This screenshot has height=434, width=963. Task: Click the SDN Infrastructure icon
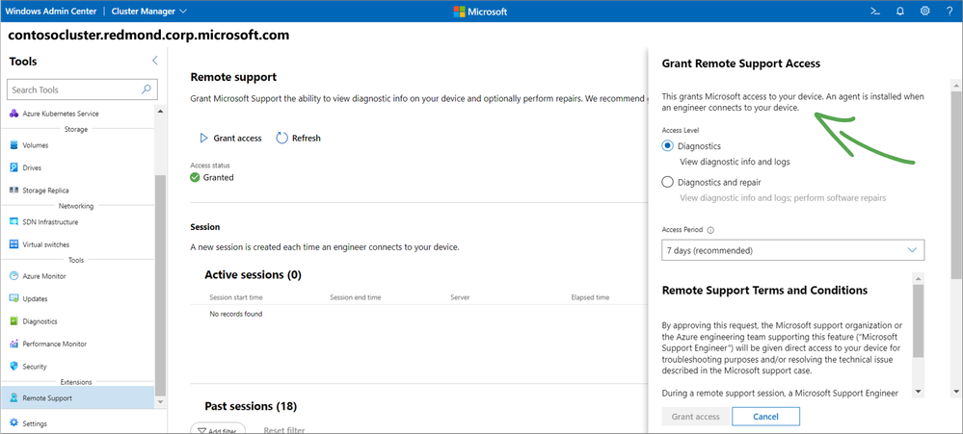coord(13,222)
